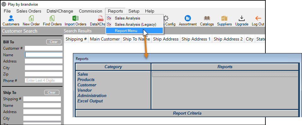Click the Main Customer column header
302x125 pixels.
pos(105,39)
